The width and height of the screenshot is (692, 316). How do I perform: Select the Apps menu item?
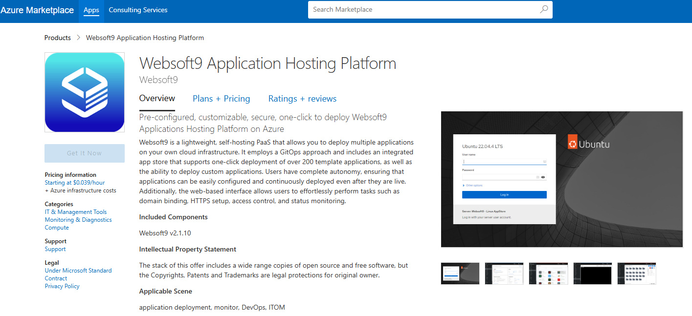91,9
